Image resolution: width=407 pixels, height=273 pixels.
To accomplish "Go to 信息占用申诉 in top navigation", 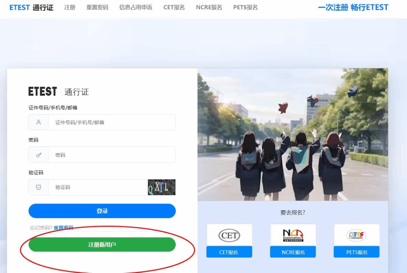I will point(136,7).
